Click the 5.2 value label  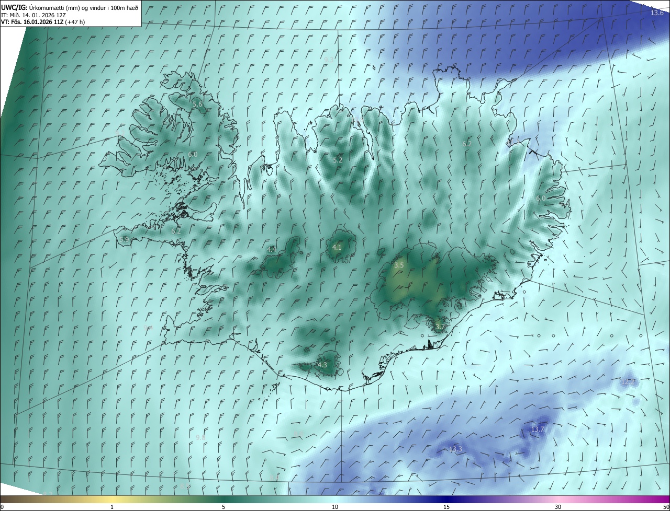pos(338,160)
